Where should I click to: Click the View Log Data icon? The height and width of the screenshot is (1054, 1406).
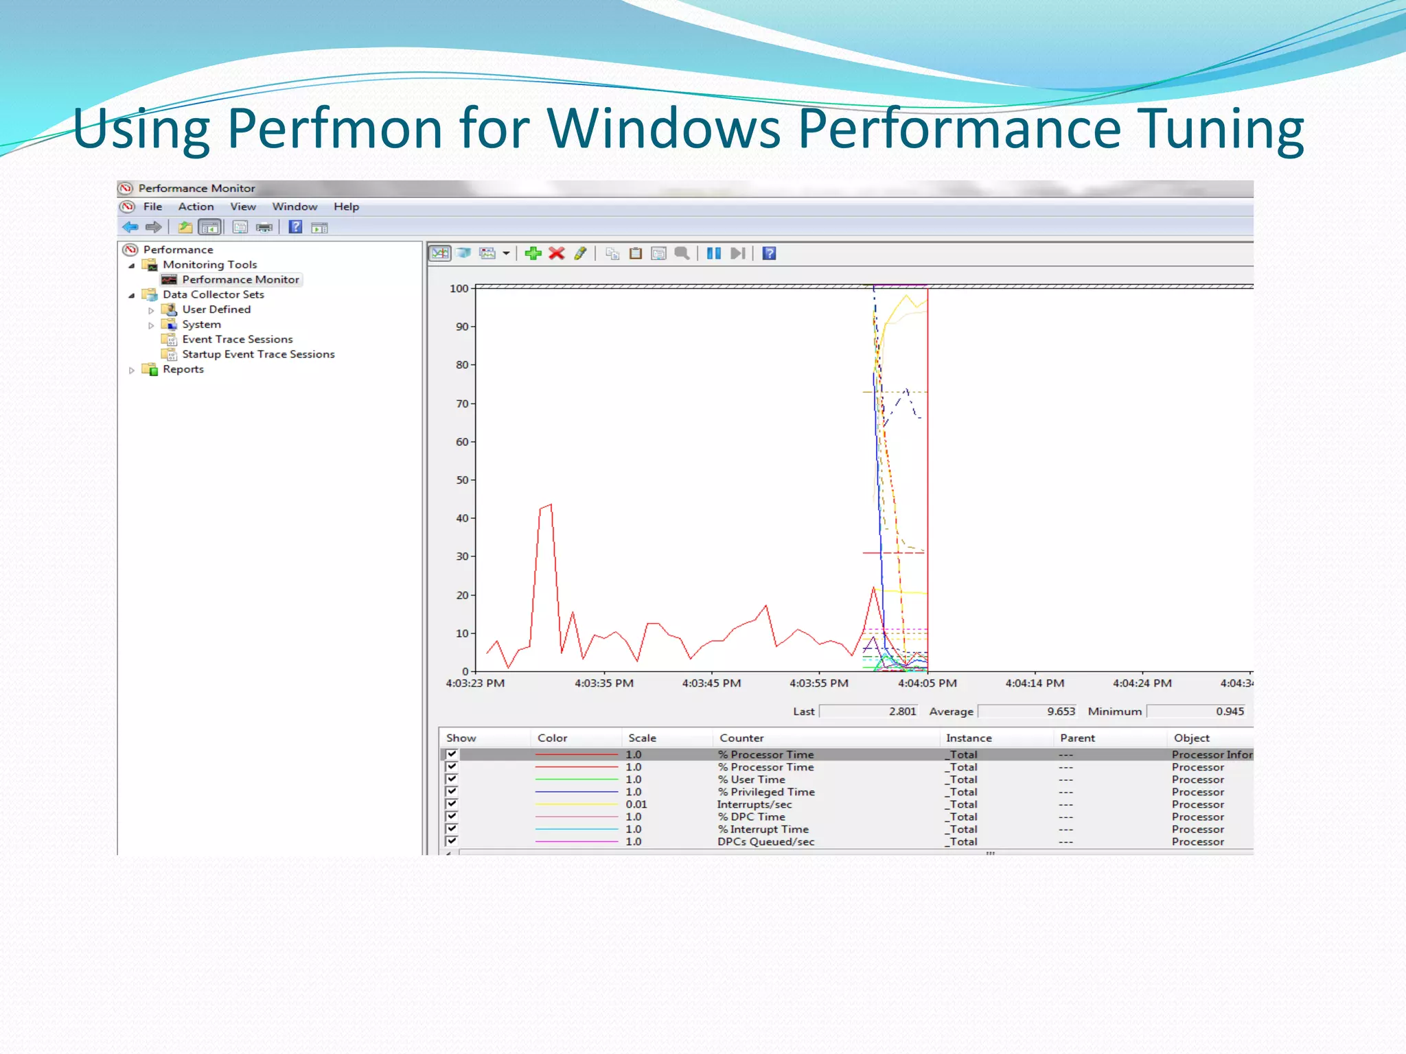[x=463, y=253]
